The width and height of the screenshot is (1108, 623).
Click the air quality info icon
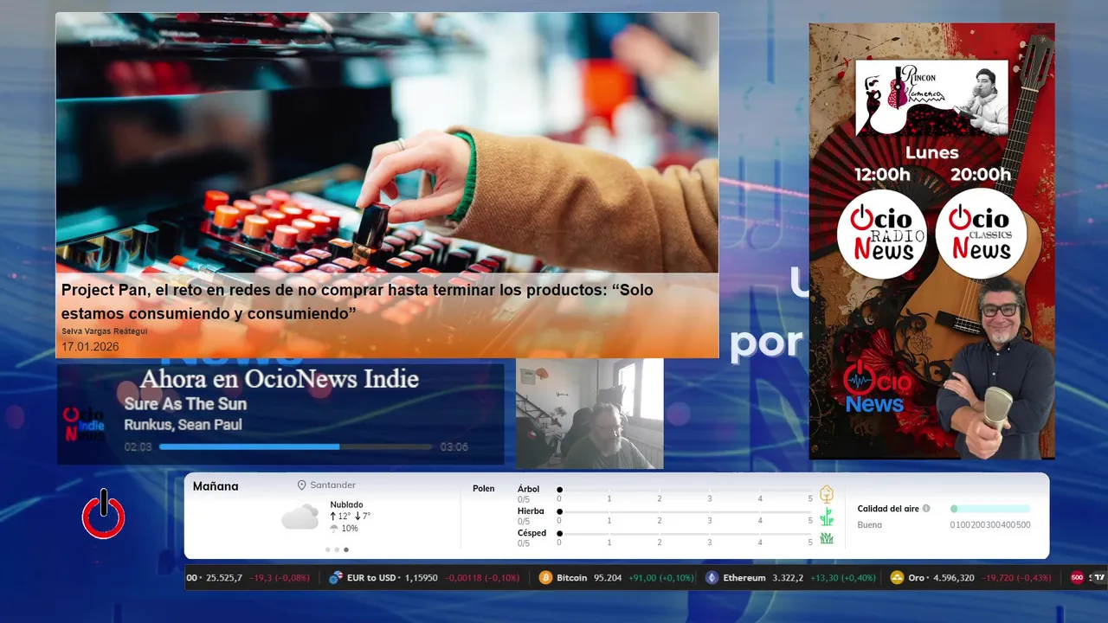coord(926,509)
